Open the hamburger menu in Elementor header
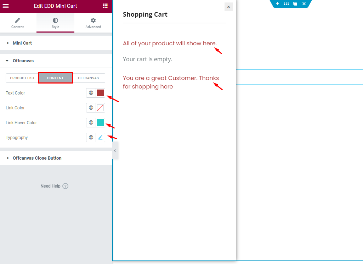 click(x=6, y=6)
